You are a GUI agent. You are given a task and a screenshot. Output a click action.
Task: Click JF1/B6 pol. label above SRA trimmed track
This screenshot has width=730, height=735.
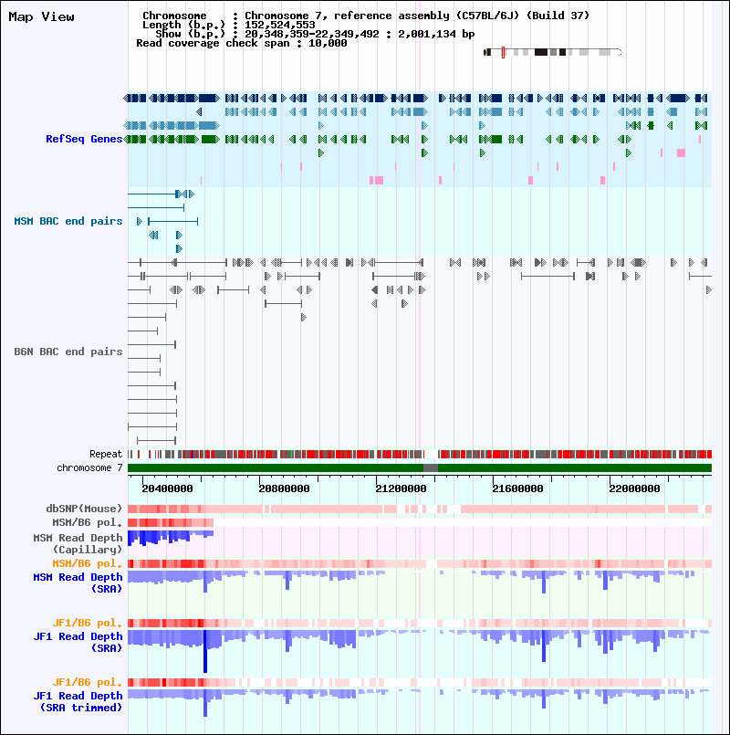coord(88,683)
